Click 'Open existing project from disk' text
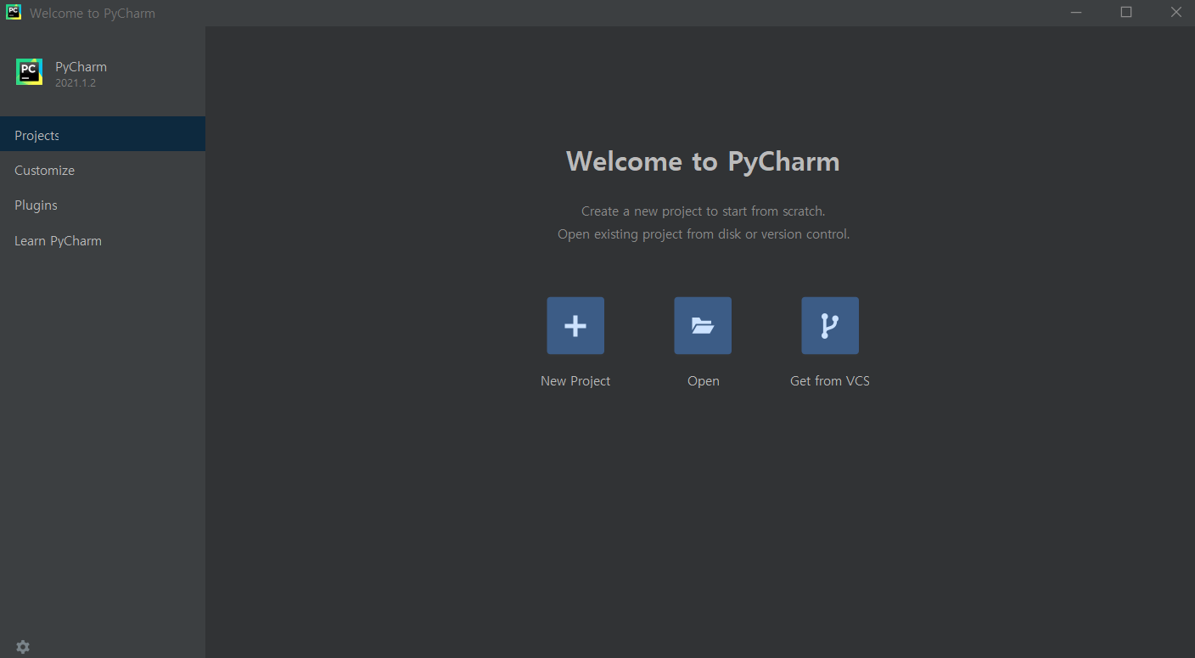This screenshot has width=1195, height=658. tap(704, 233)
